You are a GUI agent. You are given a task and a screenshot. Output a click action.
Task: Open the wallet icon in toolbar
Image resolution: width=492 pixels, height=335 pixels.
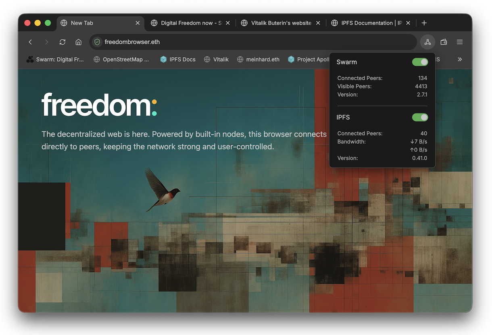click(444, 42)
